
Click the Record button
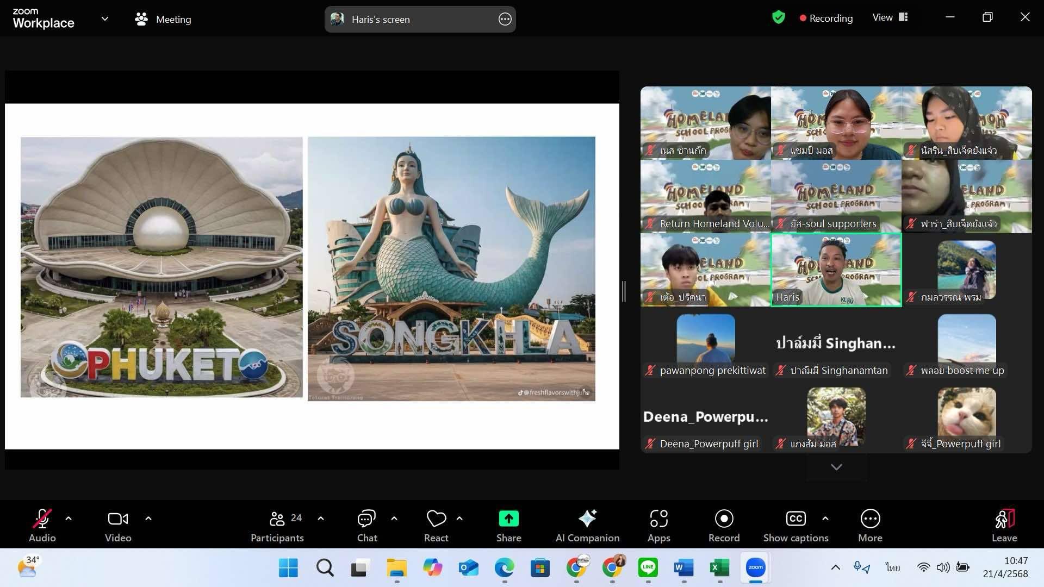click(x=724, y=520)
